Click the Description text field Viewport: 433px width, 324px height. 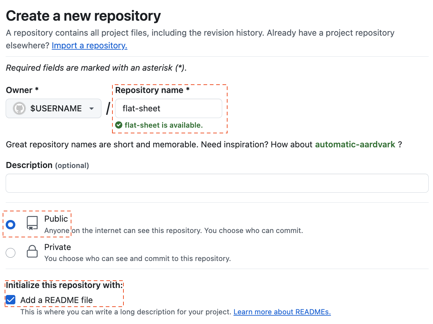tap(217, 183)
